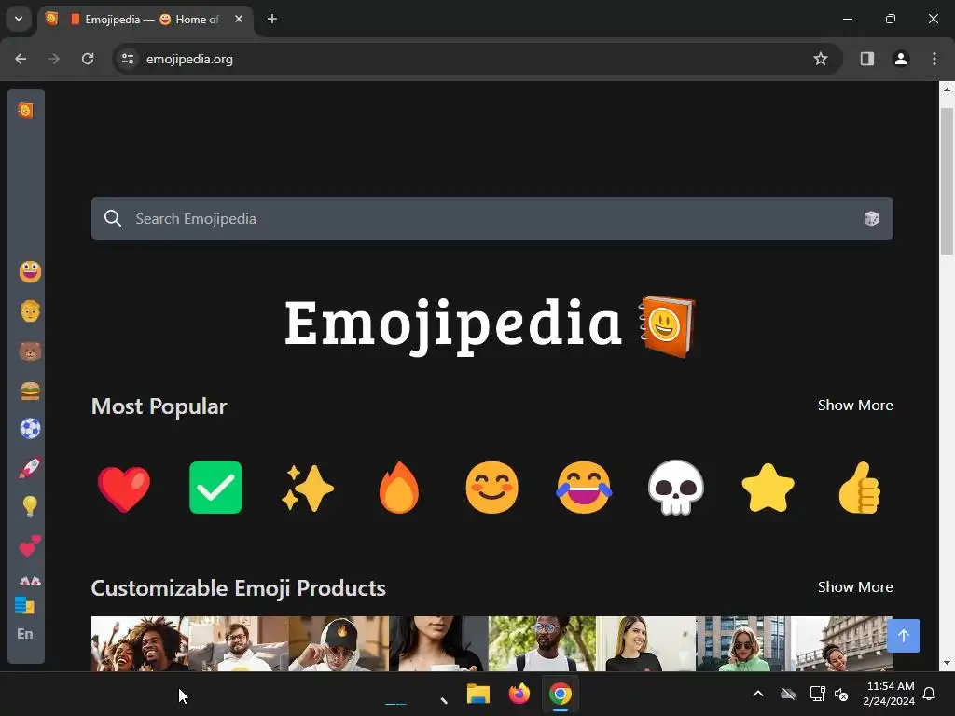Open Travel & Places rocket icon
955x716 pixels.
point(30,468)
